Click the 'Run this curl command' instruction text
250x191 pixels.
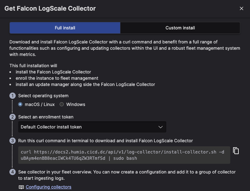(x=105, y=141)
